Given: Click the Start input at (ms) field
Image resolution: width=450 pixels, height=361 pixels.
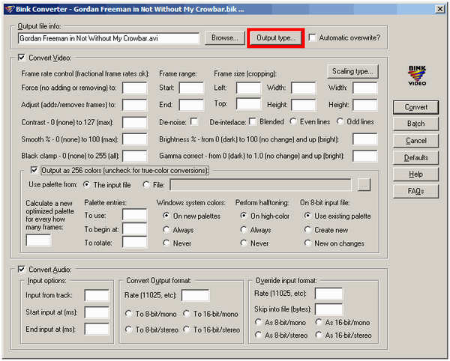Looking at the screenshot, I should (x=97, y=312).
